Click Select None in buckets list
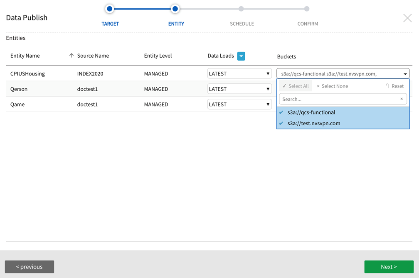The width and height of the screenshot is (419, 278). point(332,86)
